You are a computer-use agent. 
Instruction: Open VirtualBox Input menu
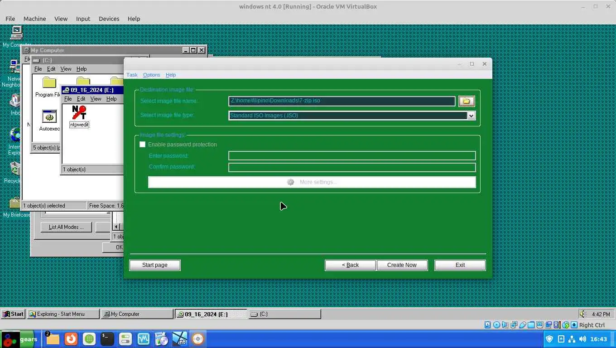click(x=83, y=19)
